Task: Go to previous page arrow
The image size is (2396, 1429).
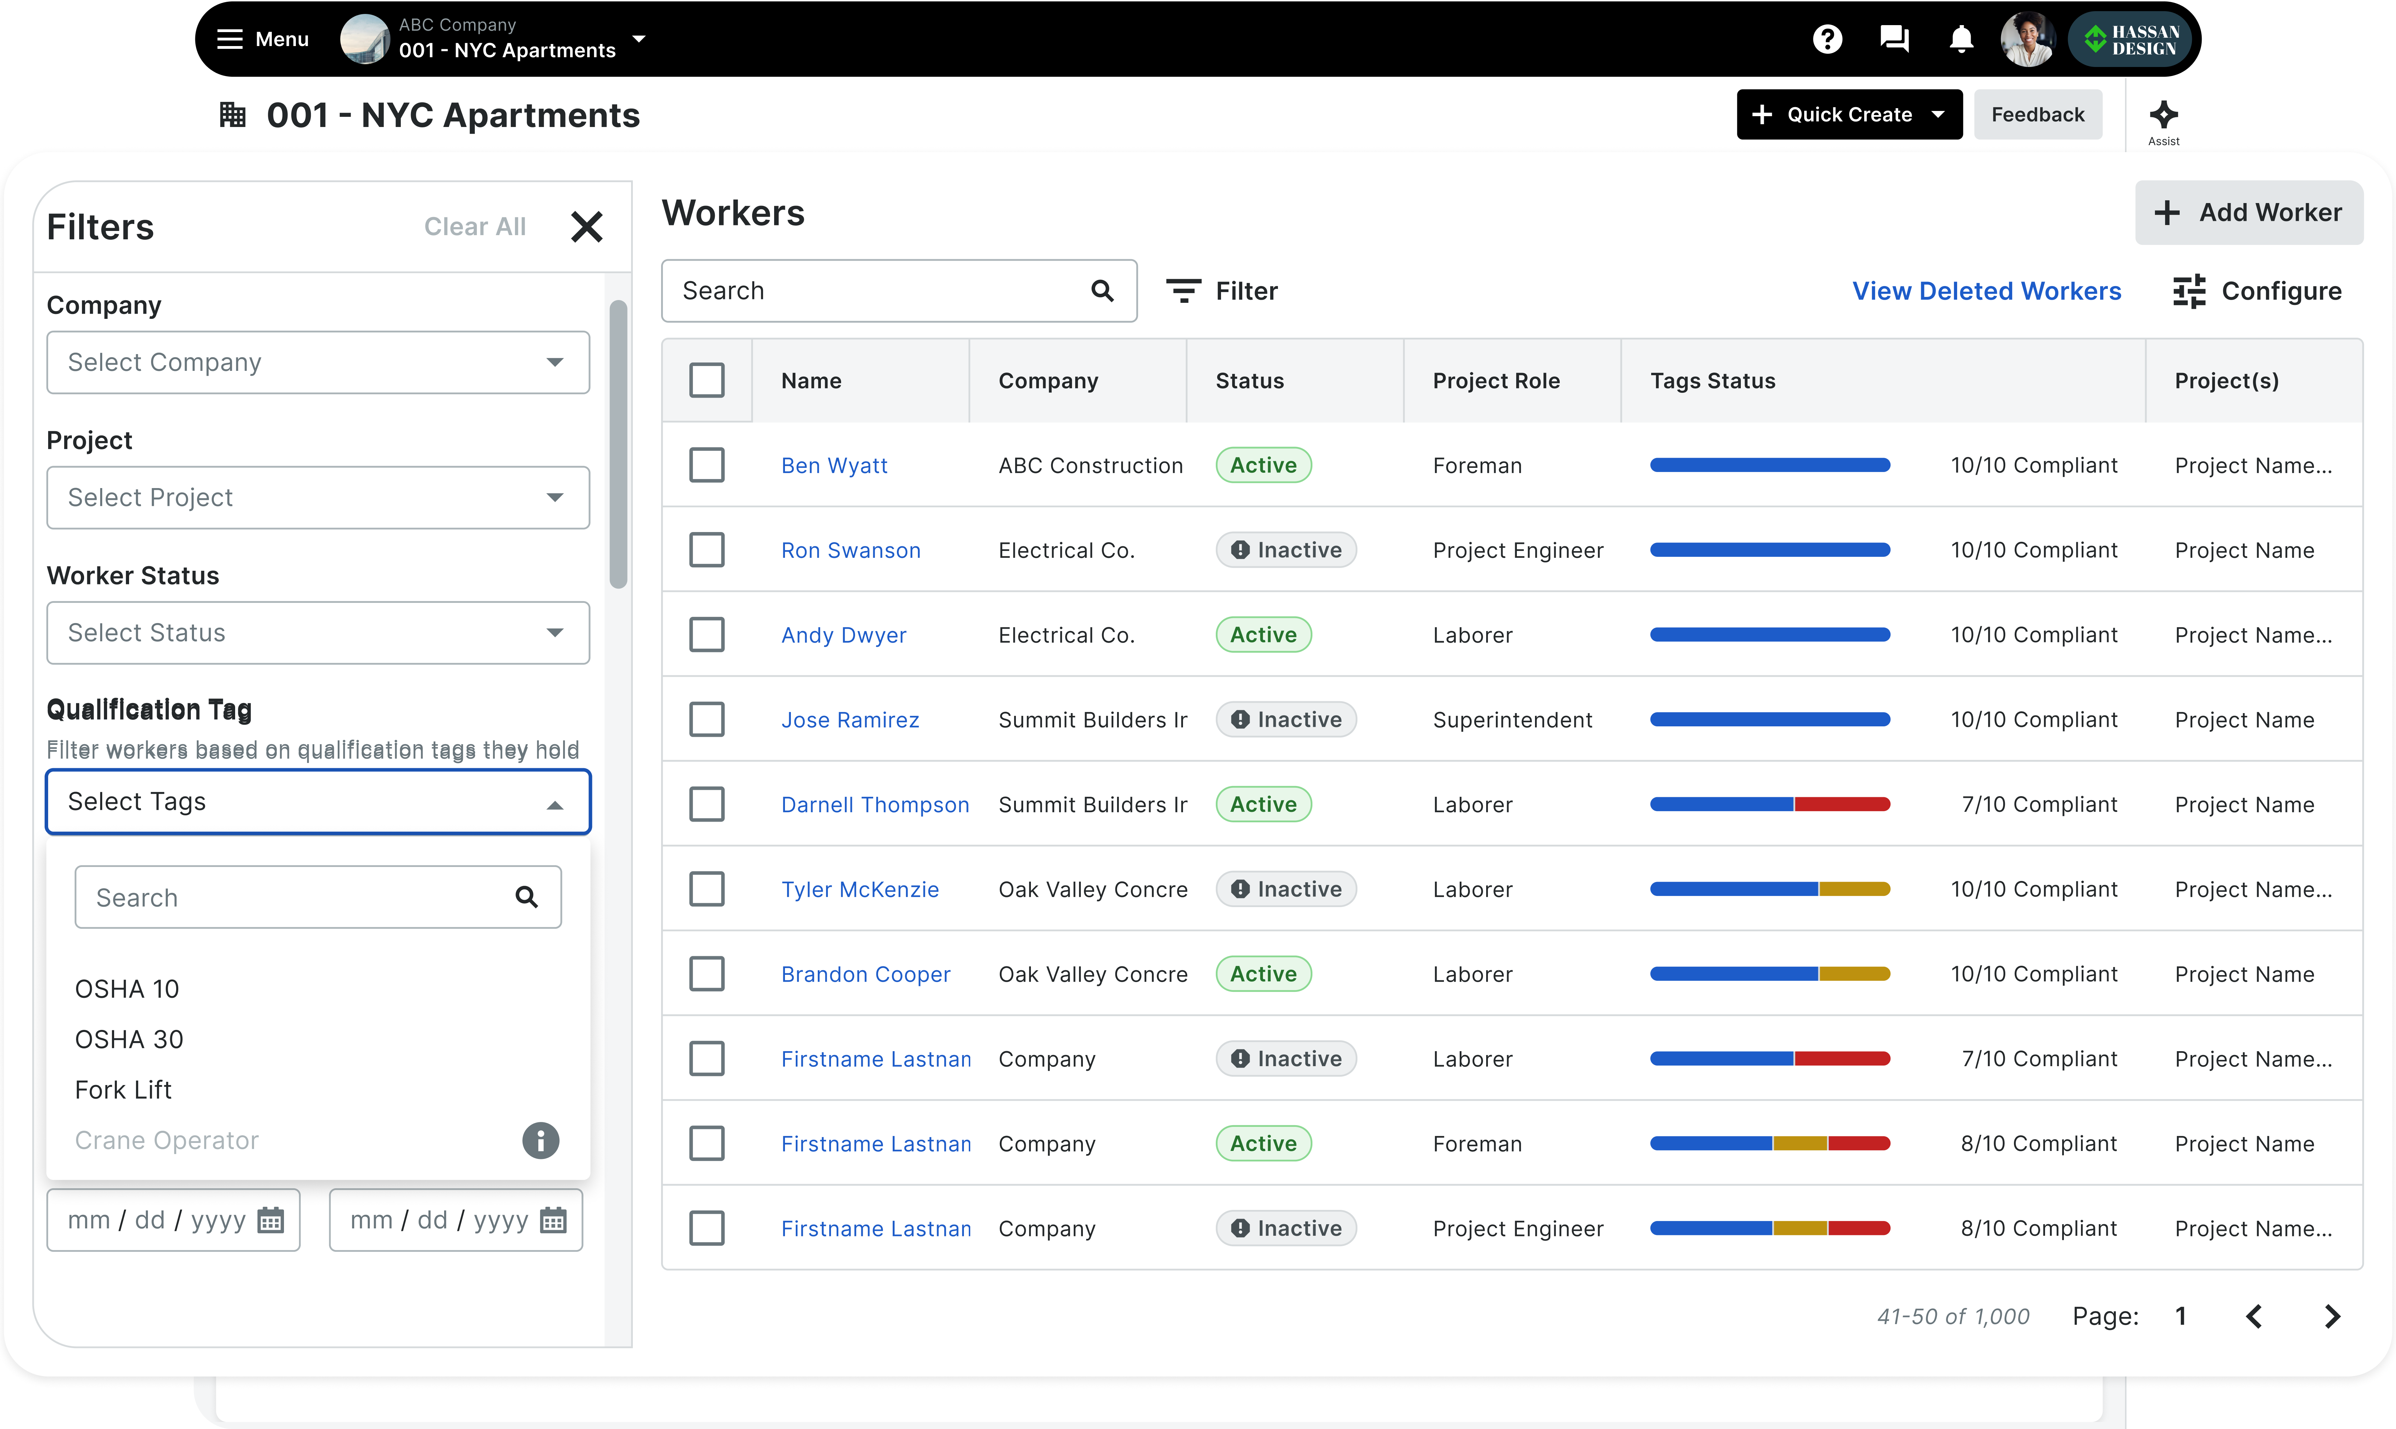Action: pyautogui.click(x=2254, y=1316)
